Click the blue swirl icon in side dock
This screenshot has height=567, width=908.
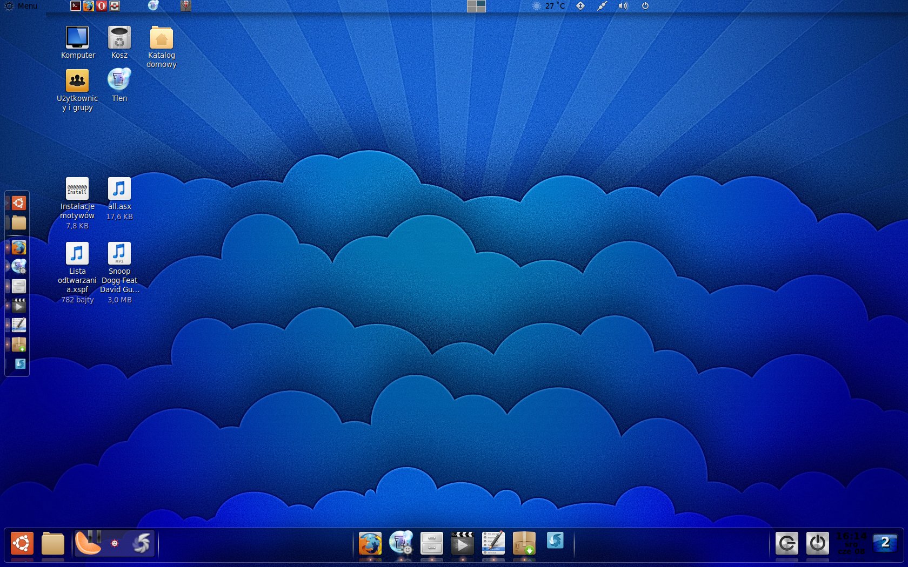(x=20, y=363)
